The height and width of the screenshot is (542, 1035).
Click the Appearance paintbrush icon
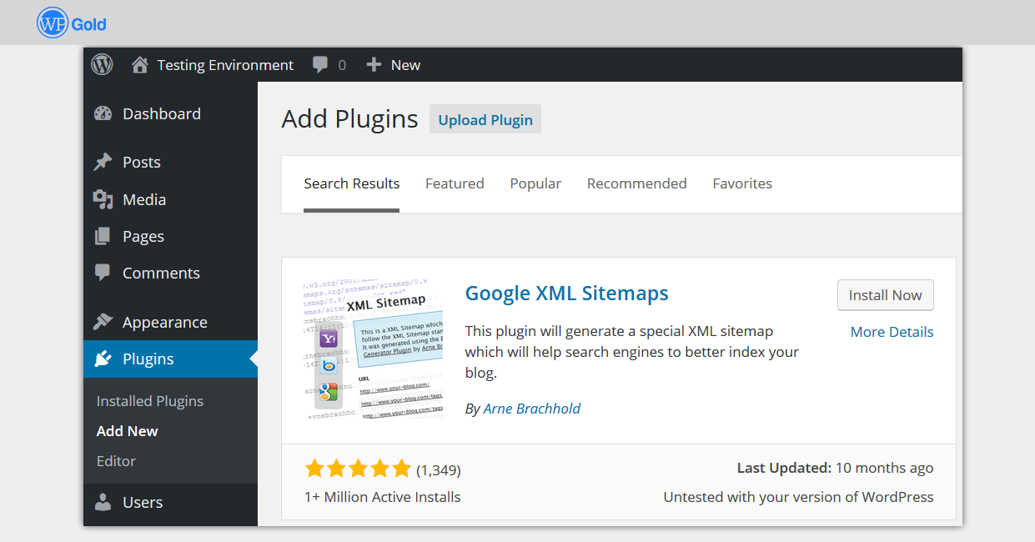click(103, 322)
